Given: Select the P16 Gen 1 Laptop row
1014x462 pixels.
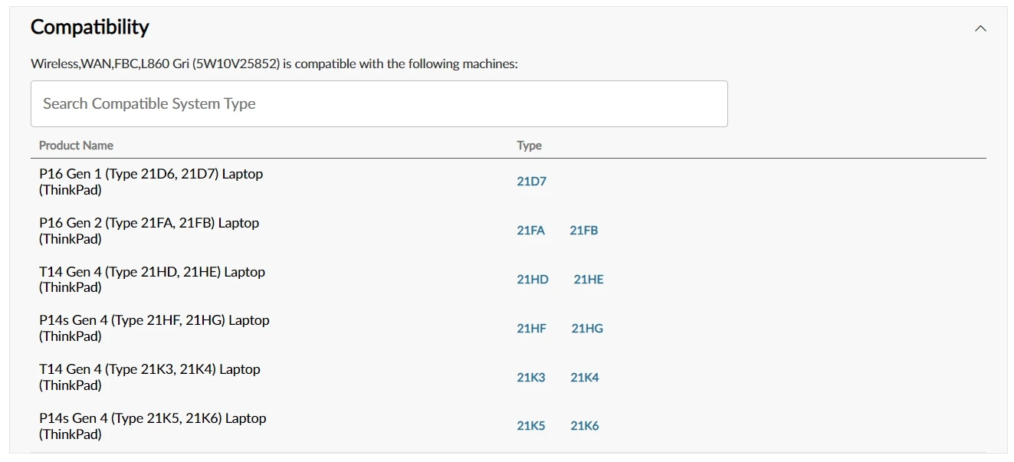Looking at the screenshot, I should pos(151,182).
